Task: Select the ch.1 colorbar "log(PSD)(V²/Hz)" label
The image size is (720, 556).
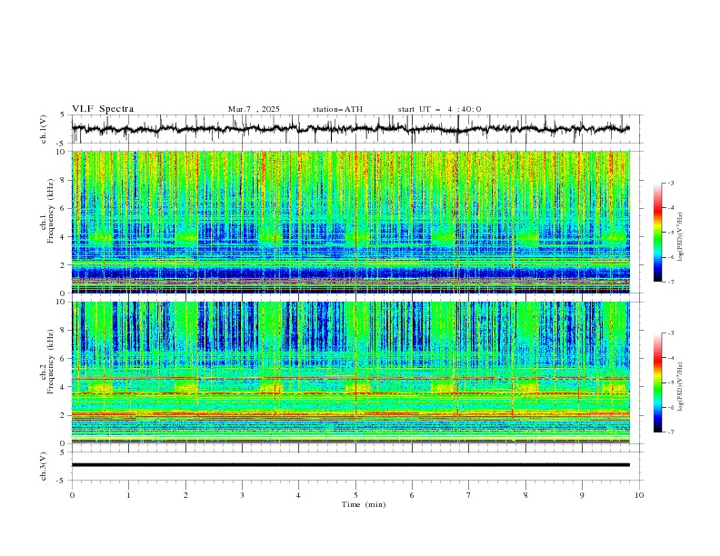Action: pos(681,237)
